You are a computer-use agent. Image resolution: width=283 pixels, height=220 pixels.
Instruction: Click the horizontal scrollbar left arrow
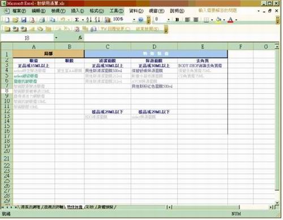point(170,207)
